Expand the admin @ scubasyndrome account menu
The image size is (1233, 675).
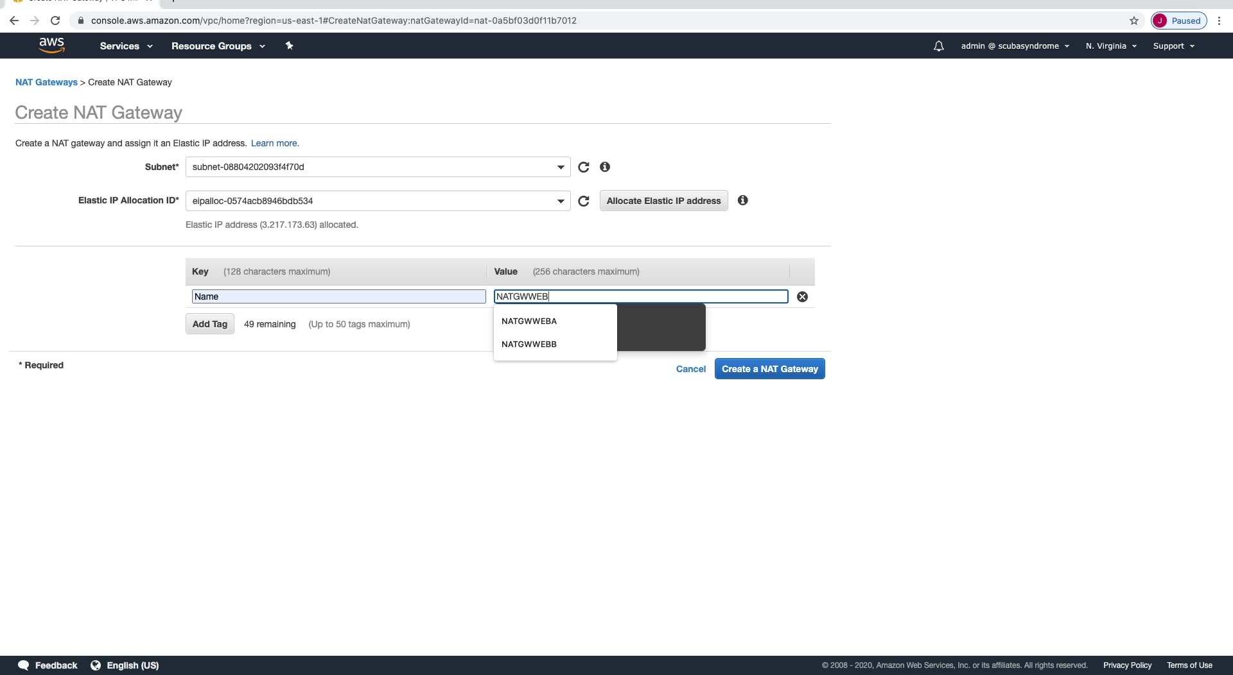pyautogui.click(x=1015, y=46)
